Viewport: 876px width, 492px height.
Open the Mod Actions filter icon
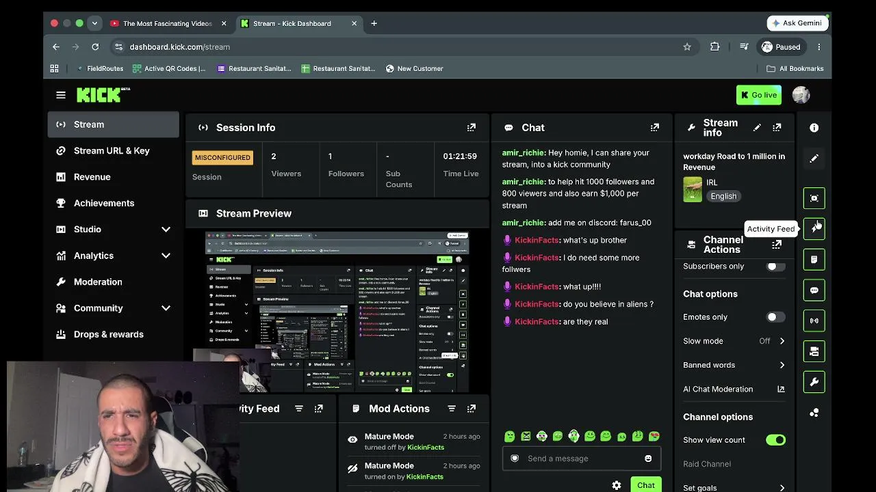[x=452, y=409]
